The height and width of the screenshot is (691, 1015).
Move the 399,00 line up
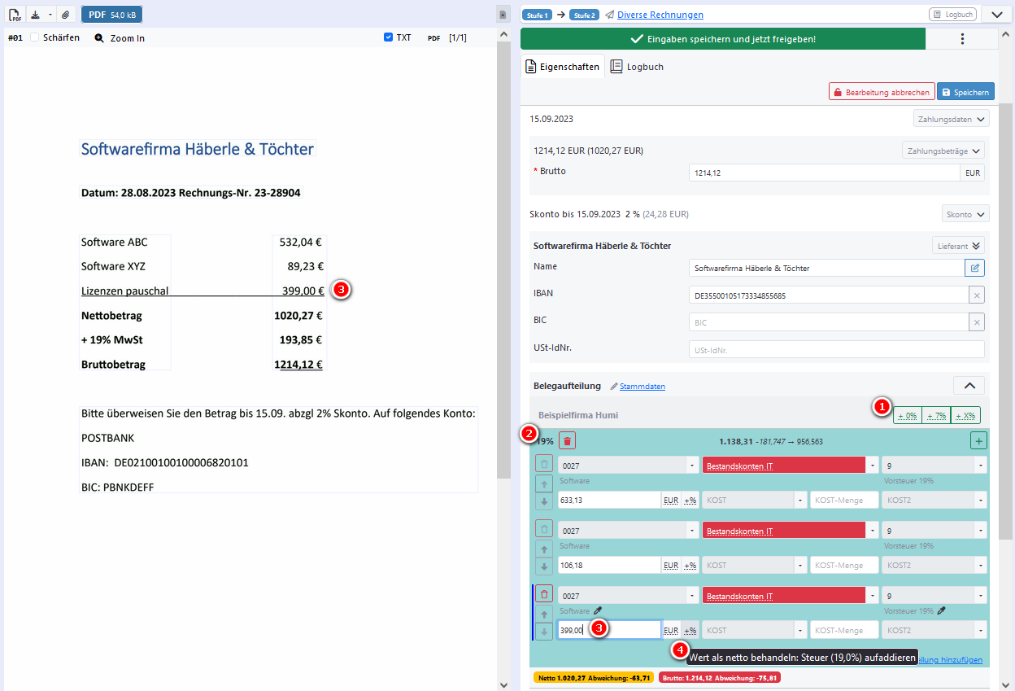click(545, 614)
